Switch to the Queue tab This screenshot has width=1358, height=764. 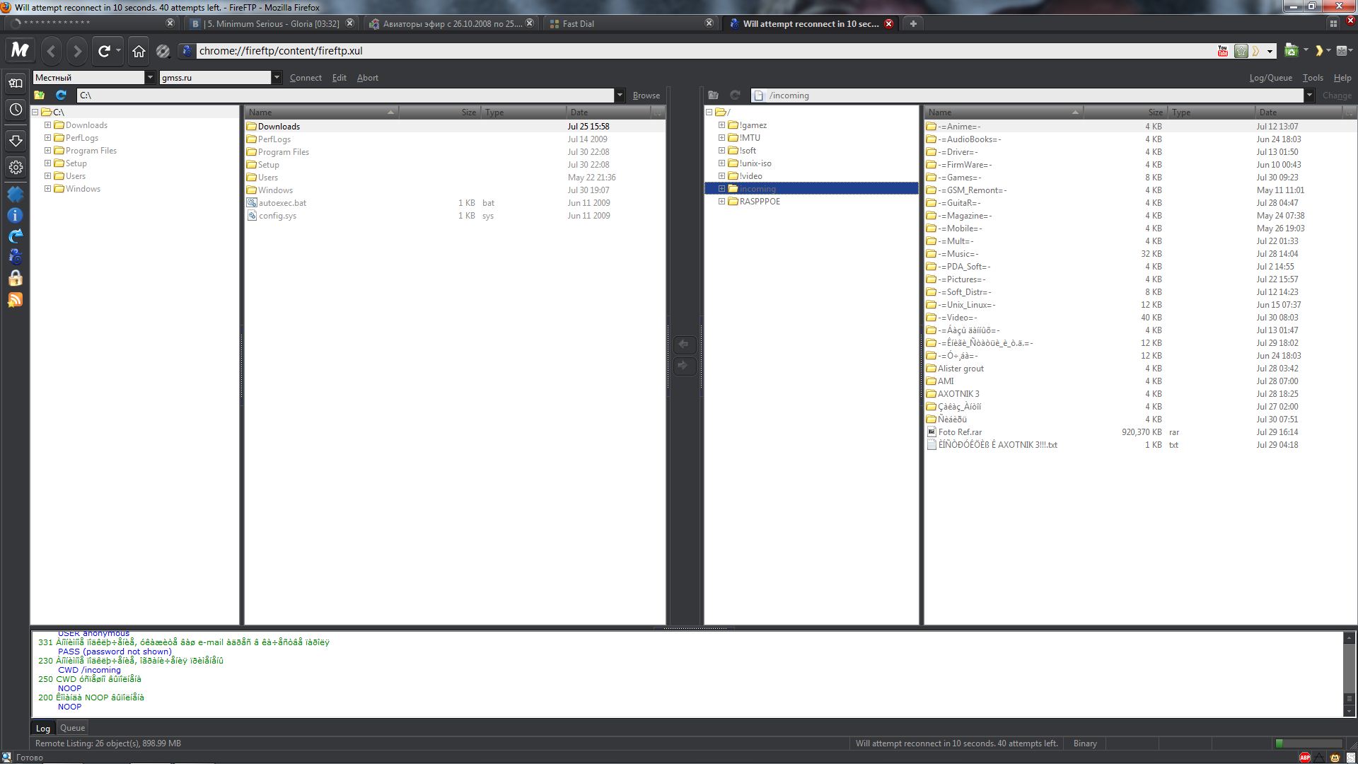pyautogui.click(x=72, y=727)
